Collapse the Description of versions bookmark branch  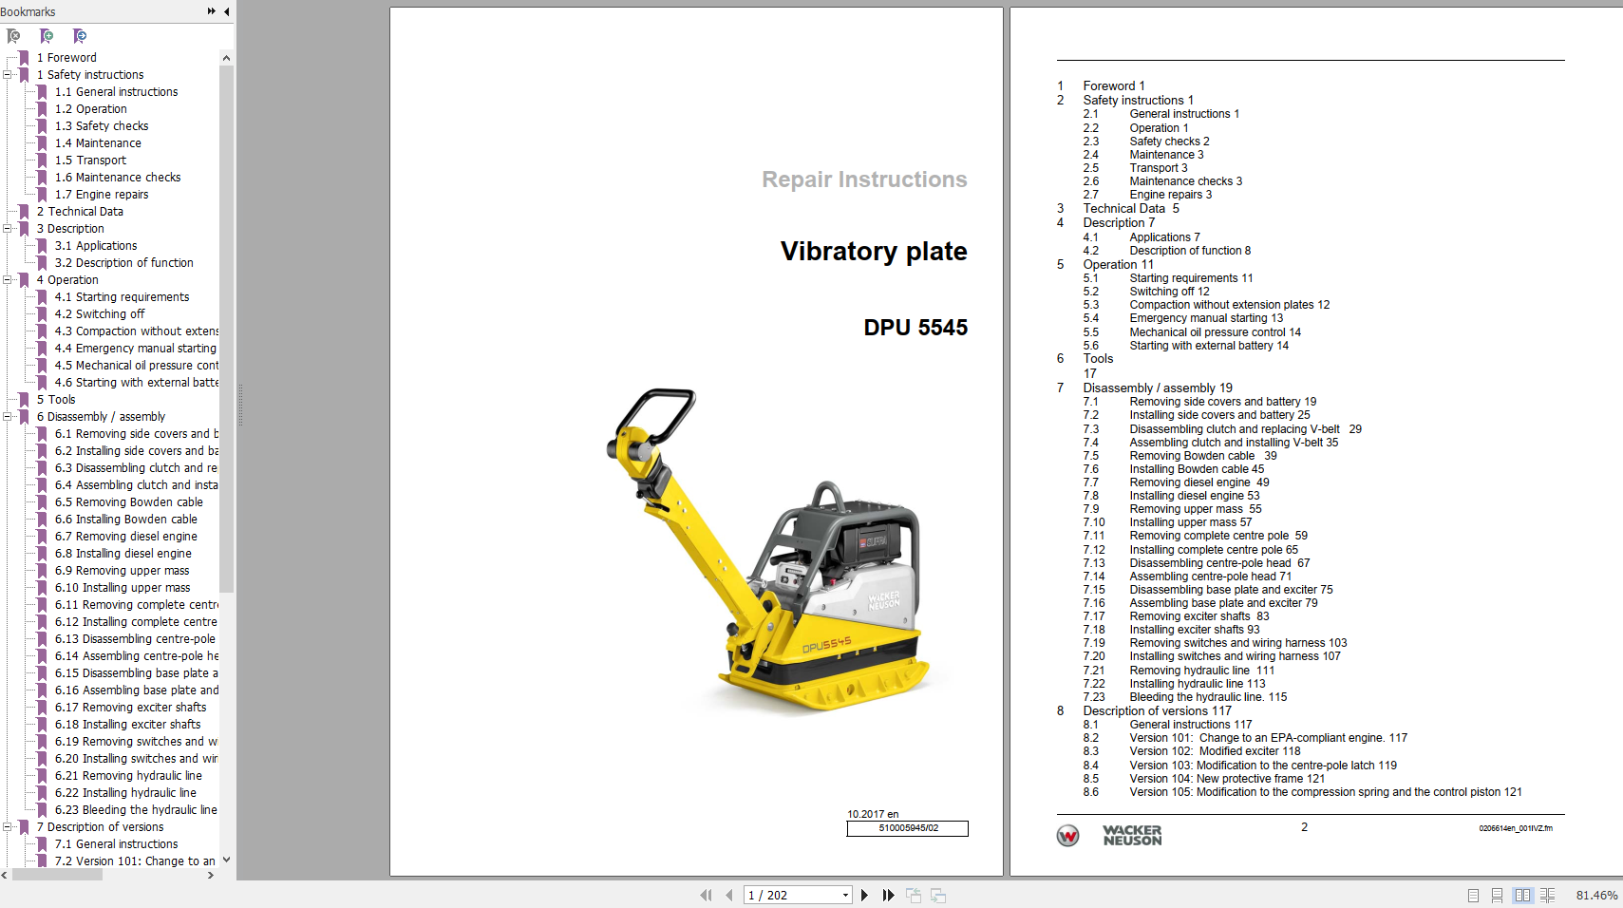pyautogui.click(x=8, y=826)
